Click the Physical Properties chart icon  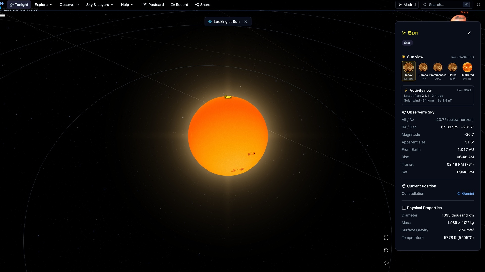(404, 208)
